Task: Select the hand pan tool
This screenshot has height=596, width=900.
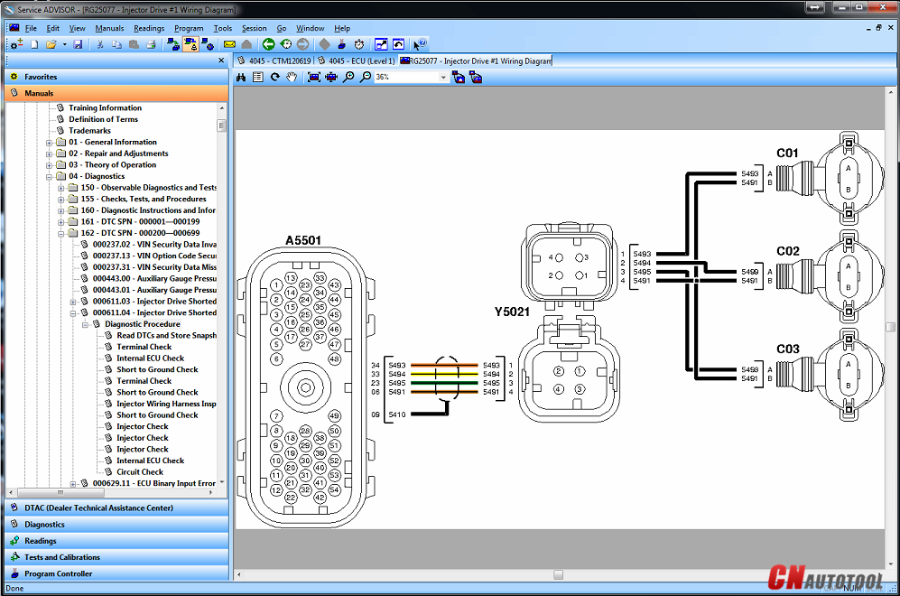Action: [x=292, y=77]
